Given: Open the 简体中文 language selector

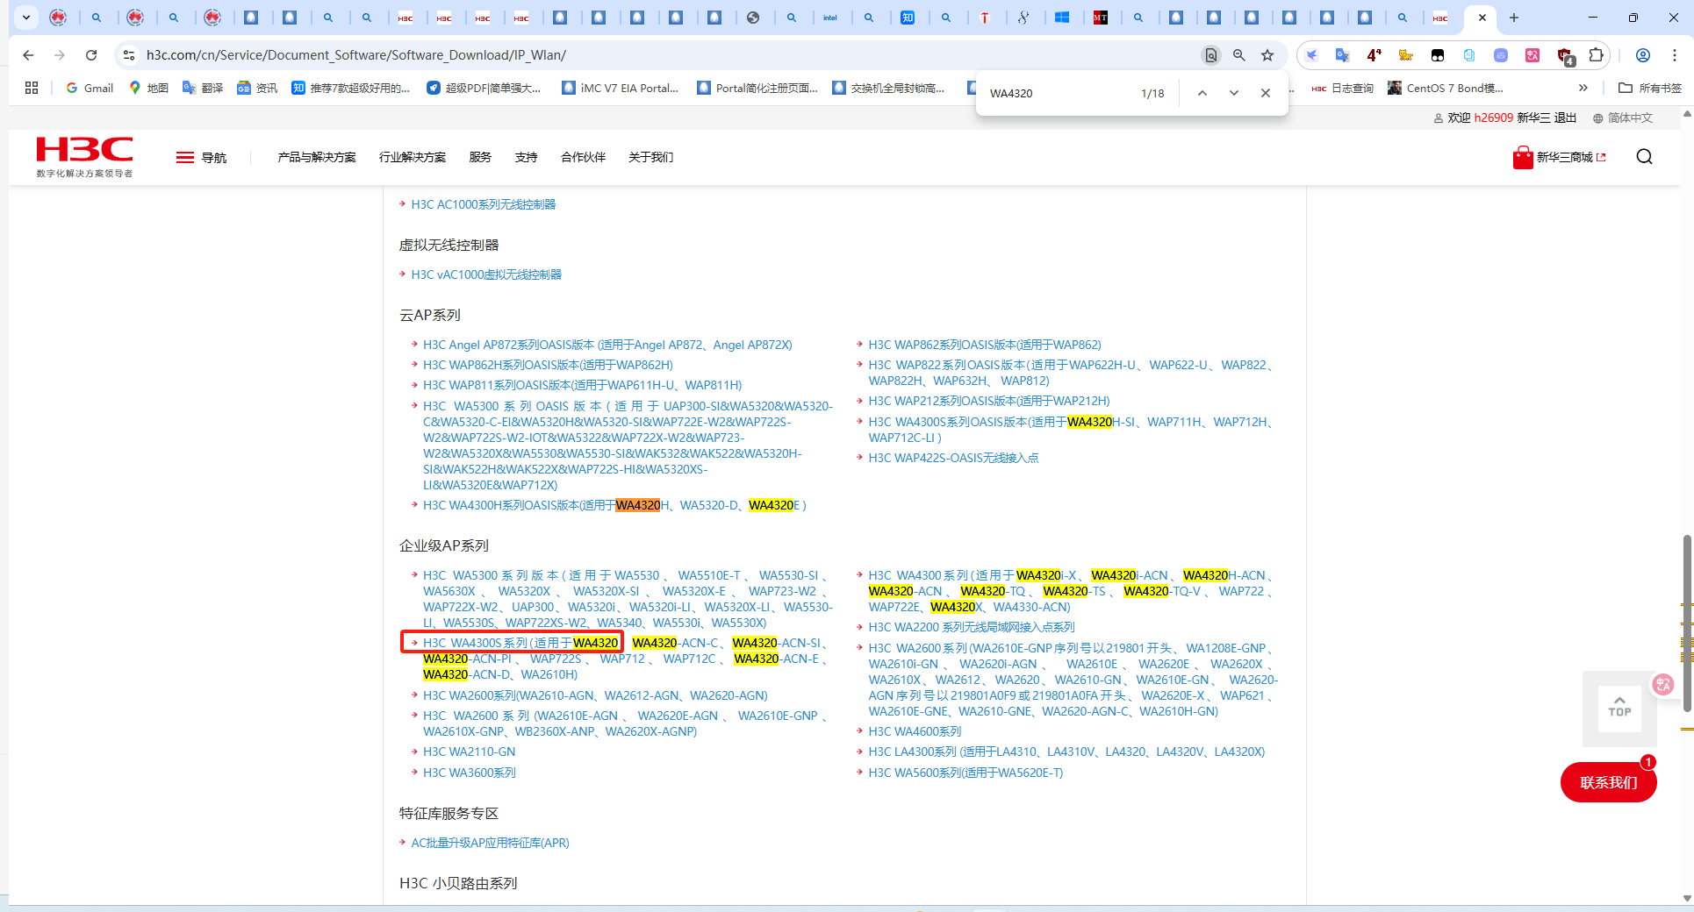Looking at the screenshot, I should 1623,118.
